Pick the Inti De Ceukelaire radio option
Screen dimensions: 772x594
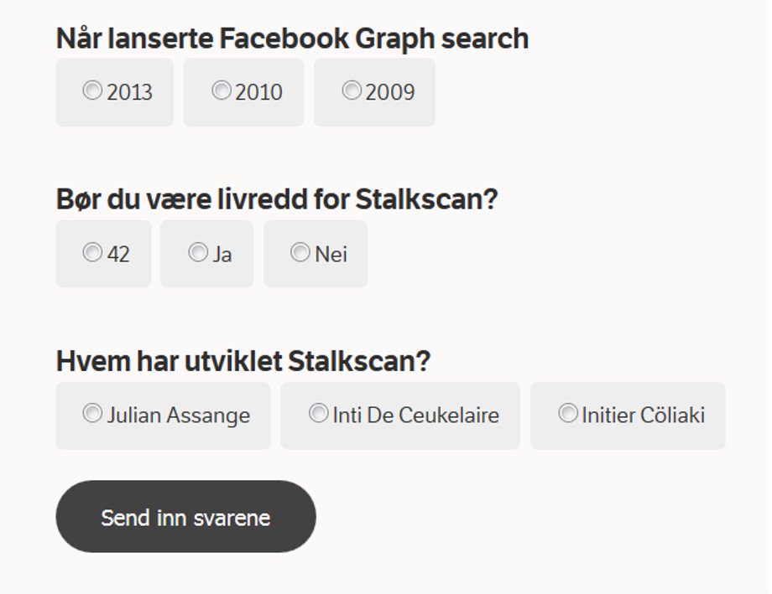pos(318,413)
